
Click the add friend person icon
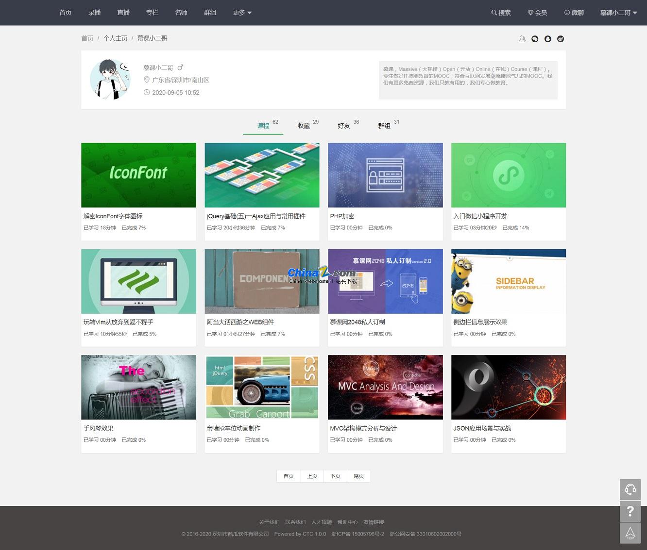(522, 39)
